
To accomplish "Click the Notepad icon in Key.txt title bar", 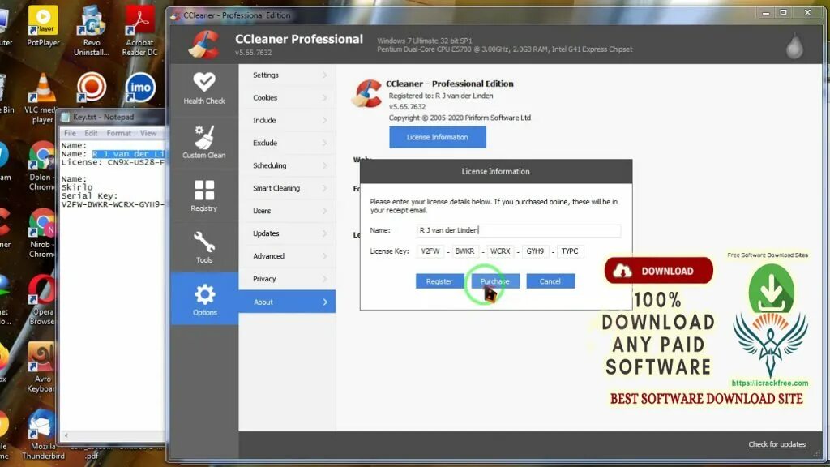I will point(65,117).
